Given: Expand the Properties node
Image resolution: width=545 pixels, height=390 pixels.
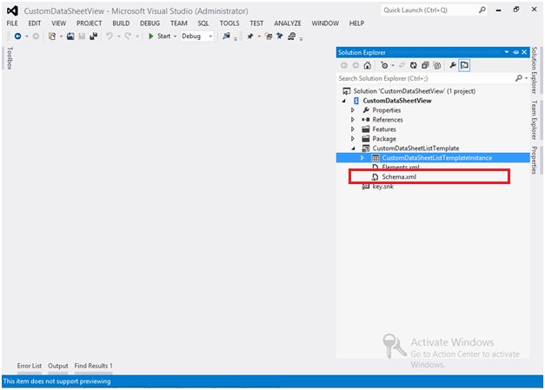Looking at the screenshot, I should point(353,110).
